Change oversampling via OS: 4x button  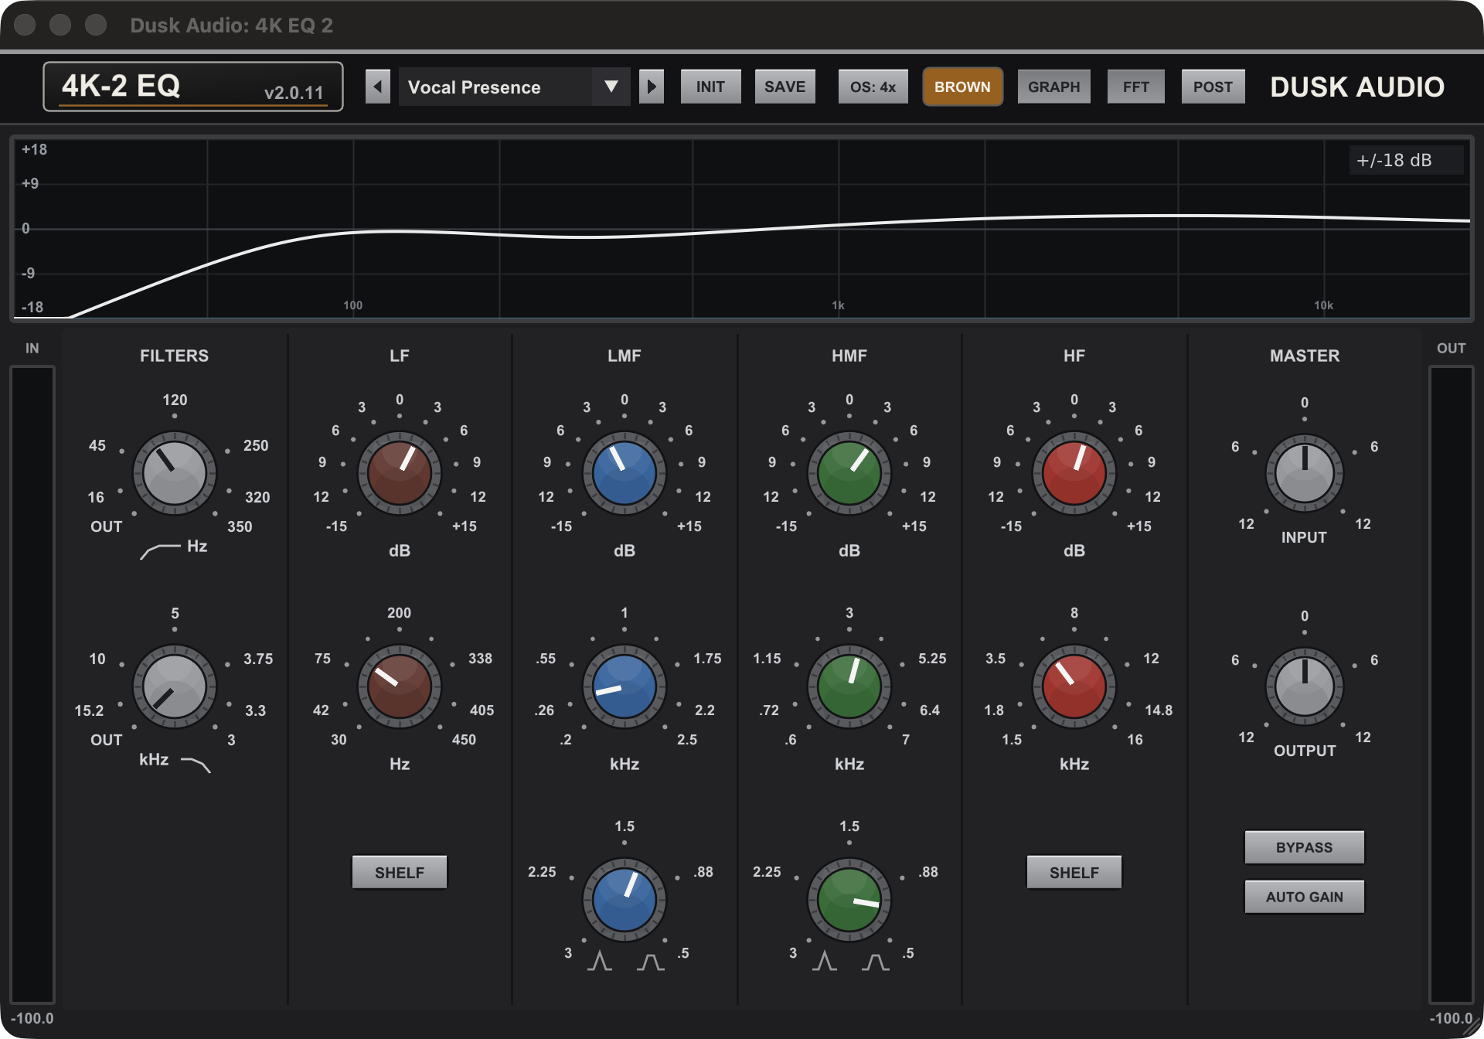click(873, 87)
